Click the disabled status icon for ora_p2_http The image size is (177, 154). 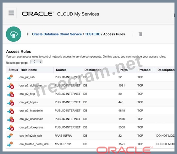click(x=11, y=94)
